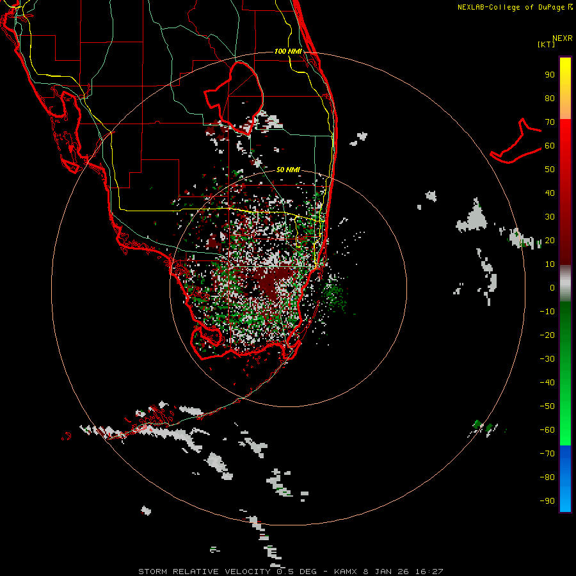The image size is (576, 576).
Task: Click the positive 30 scale value
Action: click(x=550, y=217)
